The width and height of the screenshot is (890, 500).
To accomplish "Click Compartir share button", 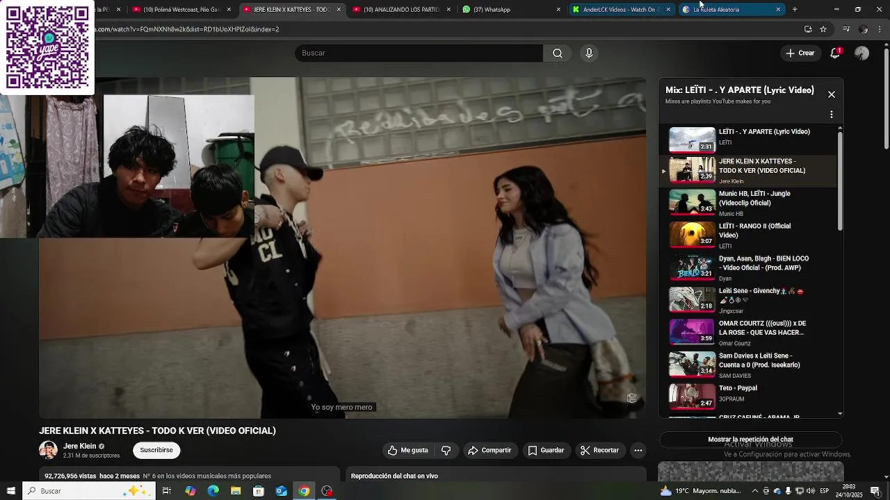I will (489, 451).
